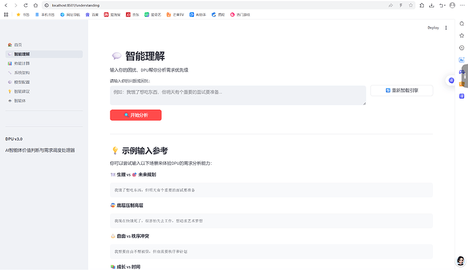Image resolution: width=468 pixels, height=270 pixels.
Task: Open 智能建议 page in sidebar
Action: click(x=44, y=92)
